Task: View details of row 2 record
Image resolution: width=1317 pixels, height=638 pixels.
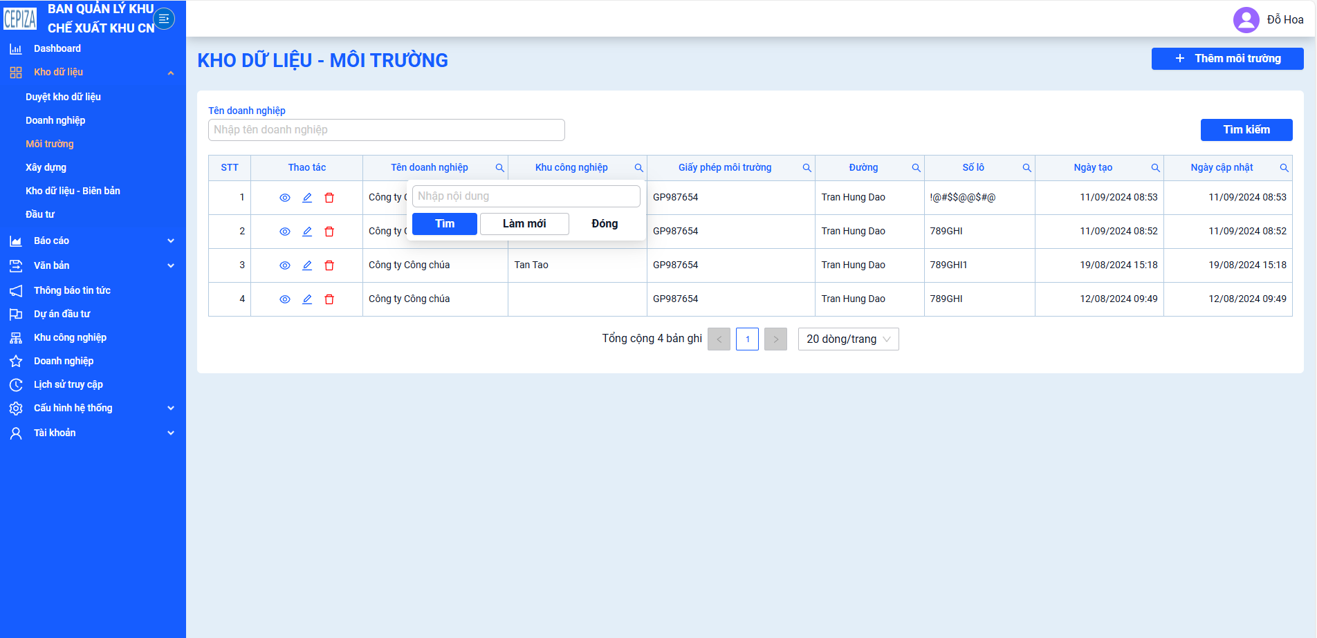Action: 284,232
